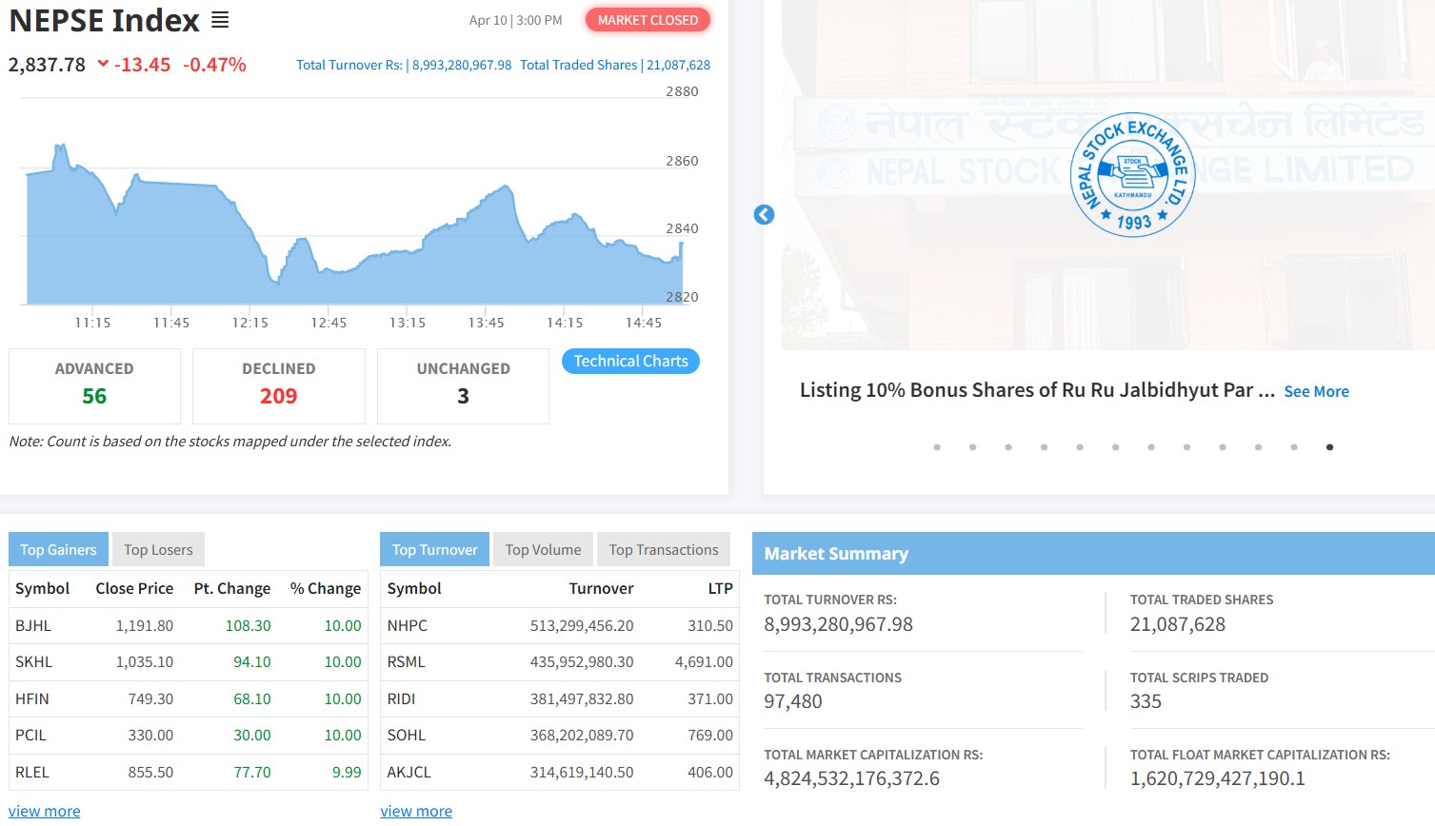Select the last carousel dot indicator

tap(1329, 447)
